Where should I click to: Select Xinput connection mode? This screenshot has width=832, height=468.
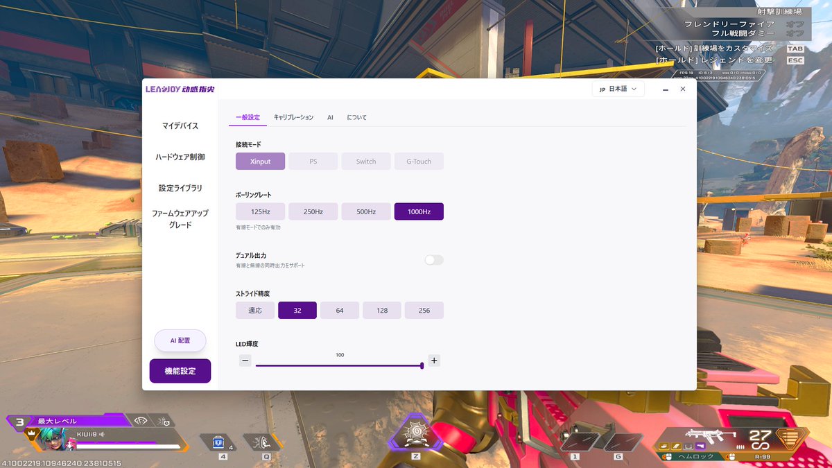[x=260, y=162]
